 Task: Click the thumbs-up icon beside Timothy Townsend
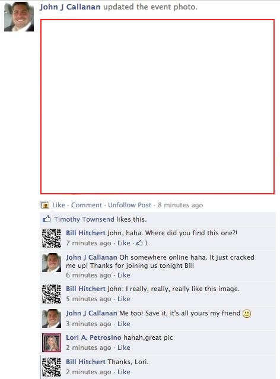47,219
